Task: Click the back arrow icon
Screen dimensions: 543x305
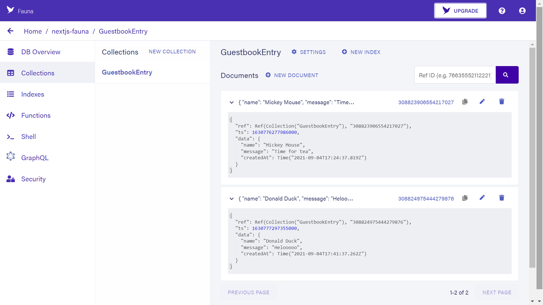Action: 10,31
